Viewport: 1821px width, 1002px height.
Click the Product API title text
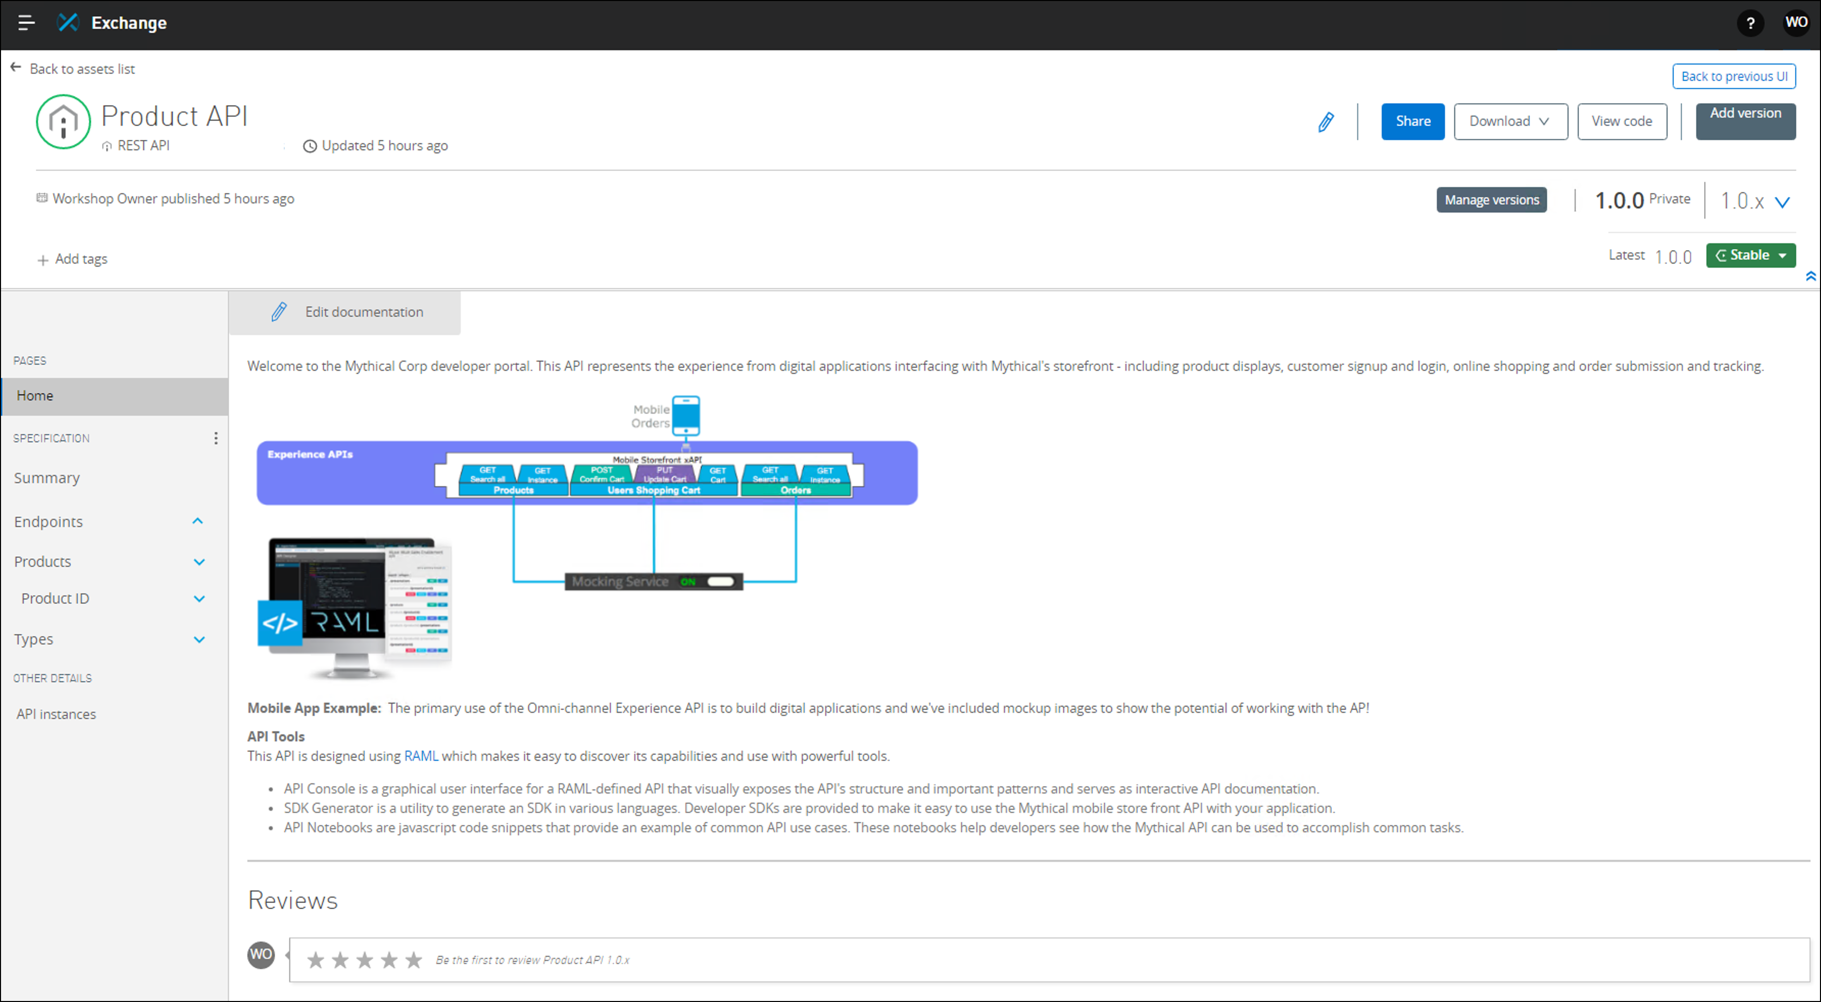[175, 116]
